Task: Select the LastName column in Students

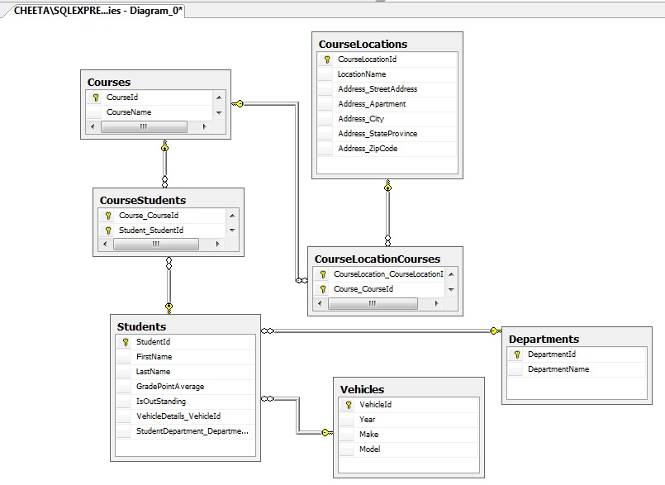Action: pos(185,372)
